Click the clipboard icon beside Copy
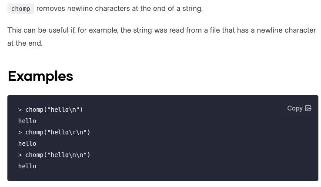The height and width of the screenshot is (187, 321). click(308, 108)
